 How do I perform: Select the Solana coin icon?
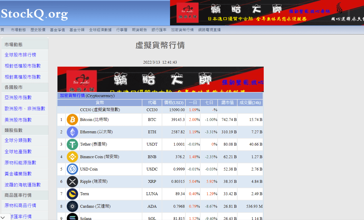click(x=72, y=217)
